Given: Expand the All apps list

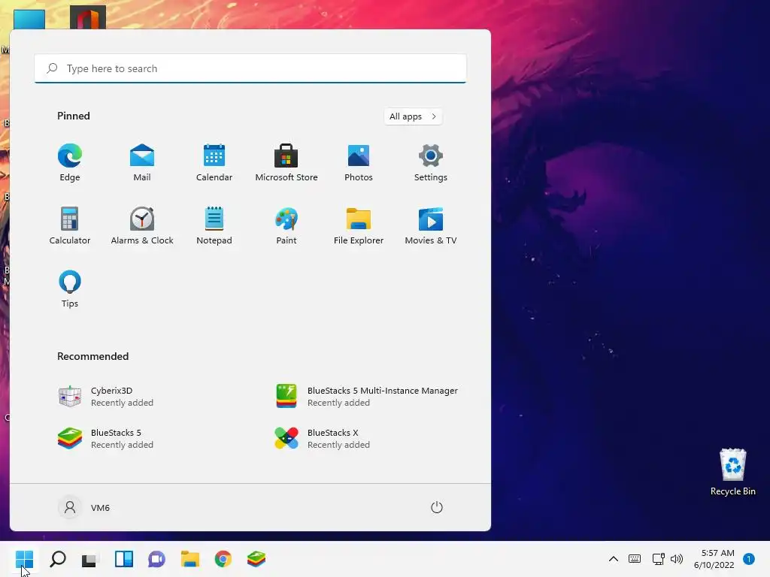Looking at the screenshot, I should (x=413, y=116).
